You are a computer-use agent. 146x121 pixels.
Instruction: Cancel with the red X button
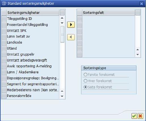[x=140, y=116]
